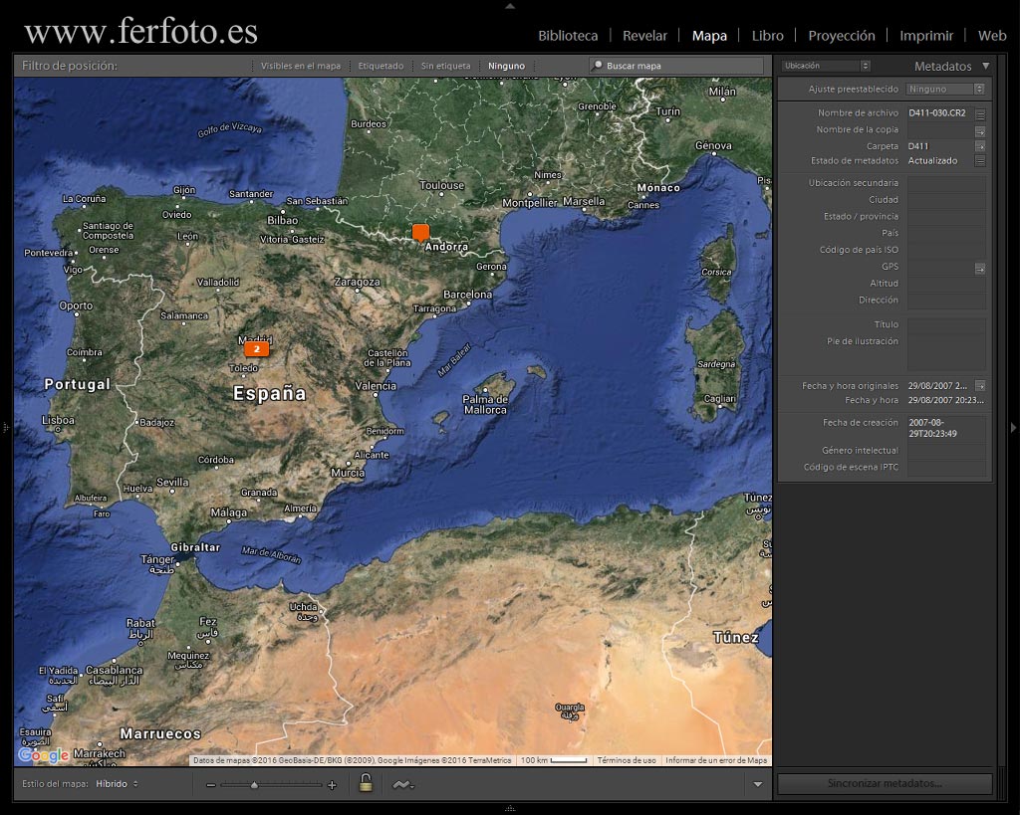Open the Ubicación metadata set dropdown
The height and width of the screenshot is (815, 1020).
click(826, 66)
